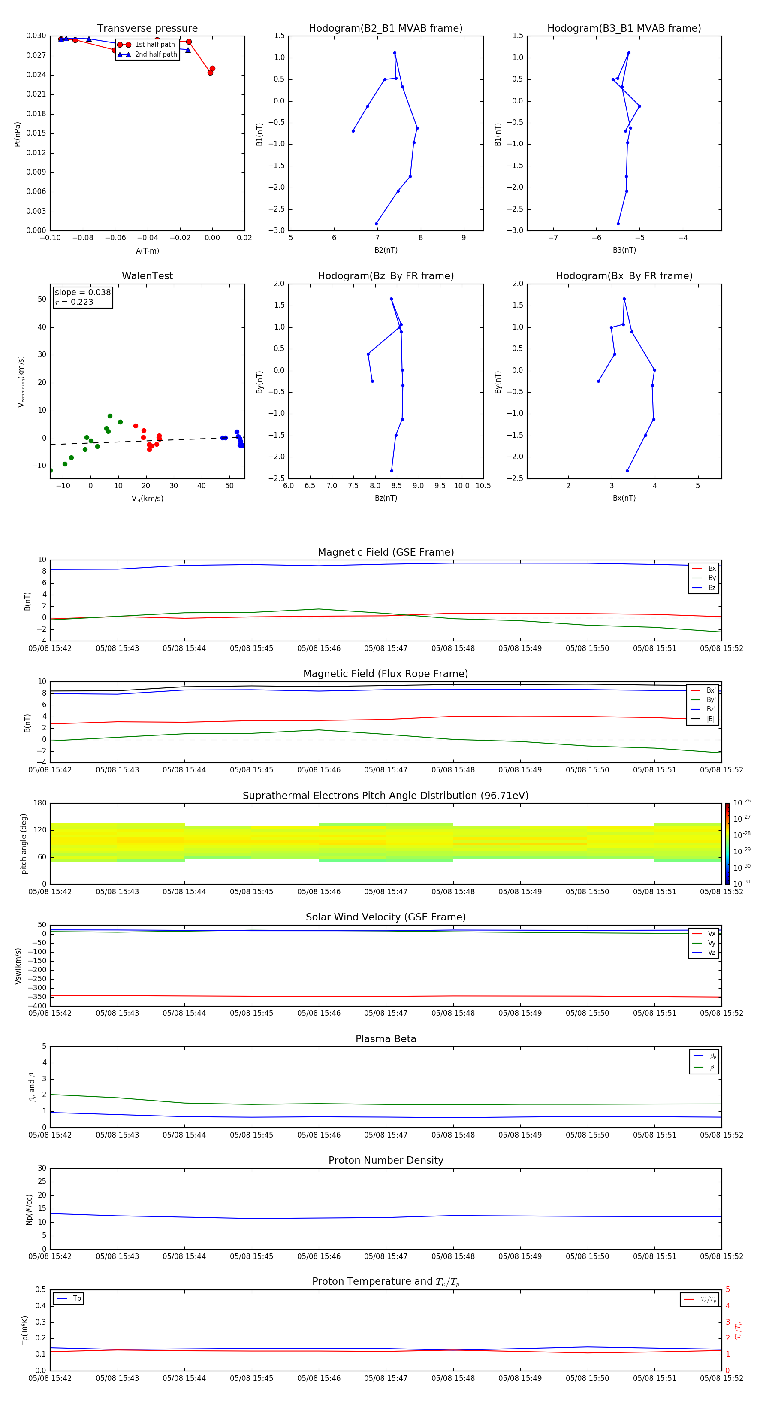Click "05/08 15:42" tick under GSE Magnetic Field plot
Screen dimensions: 772x1416
pyautogui.click(x=50, y=648)
